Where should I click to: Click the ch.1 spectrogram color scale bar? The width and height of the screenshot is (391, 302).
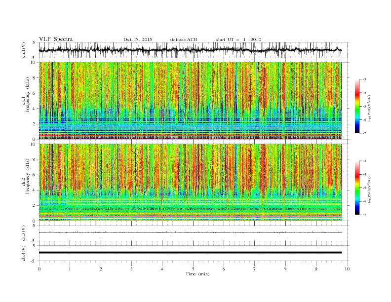tap(357, 106)
